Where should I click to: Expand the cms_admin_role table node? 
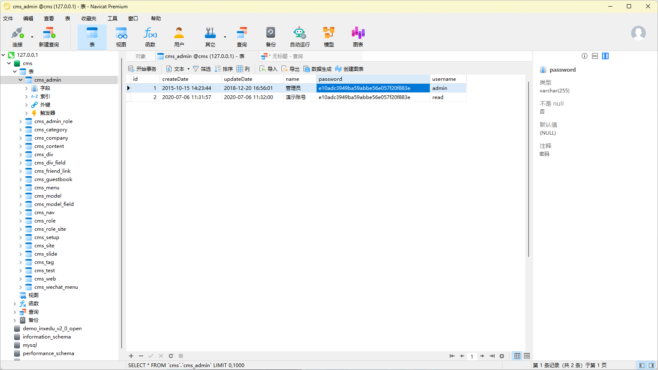coord(21,121)
